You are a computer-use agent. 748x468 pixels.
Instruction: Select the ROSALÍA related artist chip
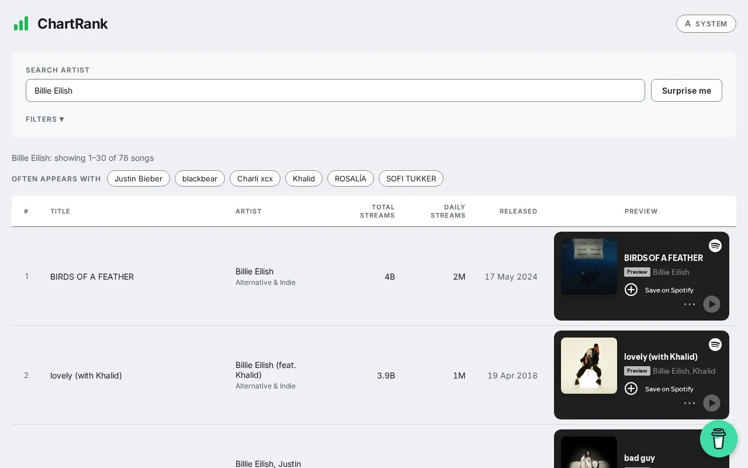pos(351,178)
